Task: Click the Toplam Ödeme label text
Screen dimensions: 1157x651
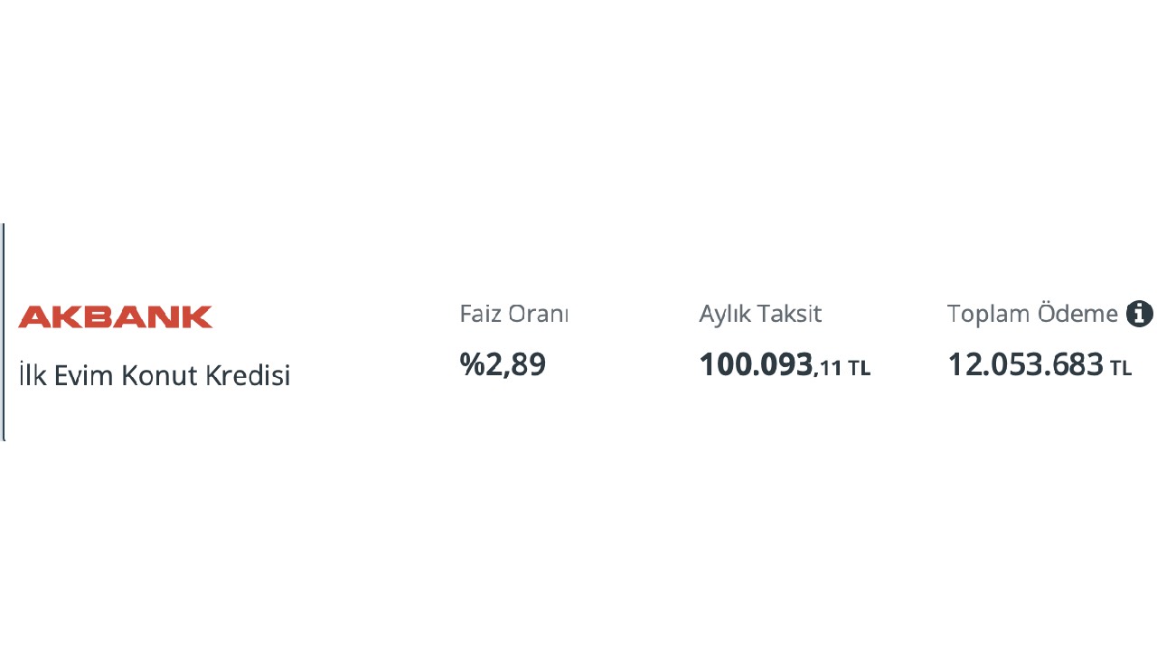Action: point(1032,314)
